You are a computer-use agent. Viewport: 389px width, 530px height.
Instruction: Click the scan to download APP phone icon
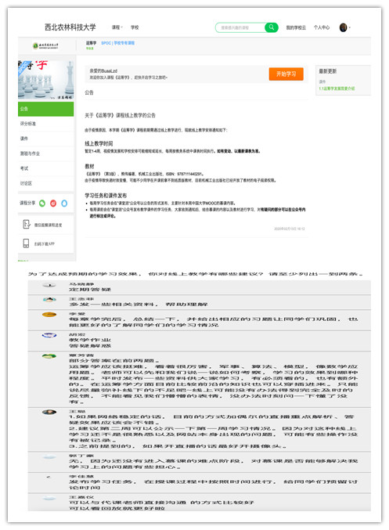(x=26, y=243)
